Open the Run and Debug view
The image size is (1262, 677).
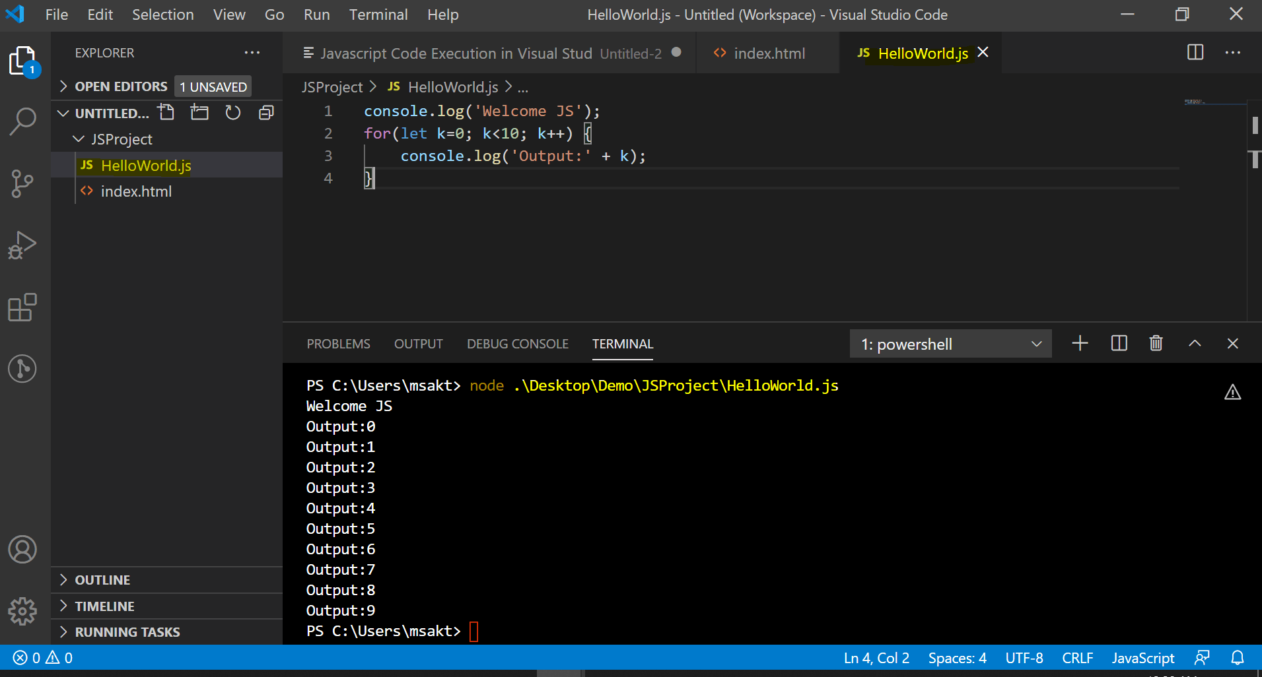23,245
